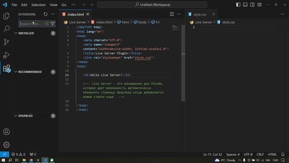Image resolution: width=289 pixels, height=163 pixels.
Task: Open Extensions views and more actions
Action: 53,14
